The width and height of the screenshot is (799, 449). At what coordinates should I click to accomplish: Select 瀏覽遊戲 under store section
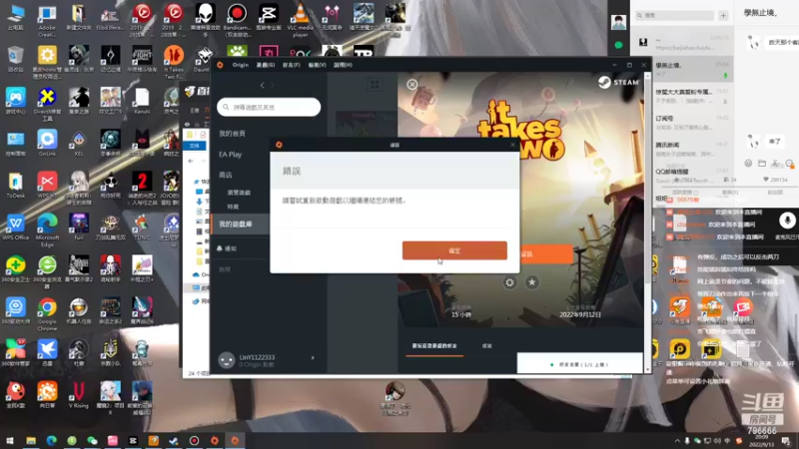[239, 193]
